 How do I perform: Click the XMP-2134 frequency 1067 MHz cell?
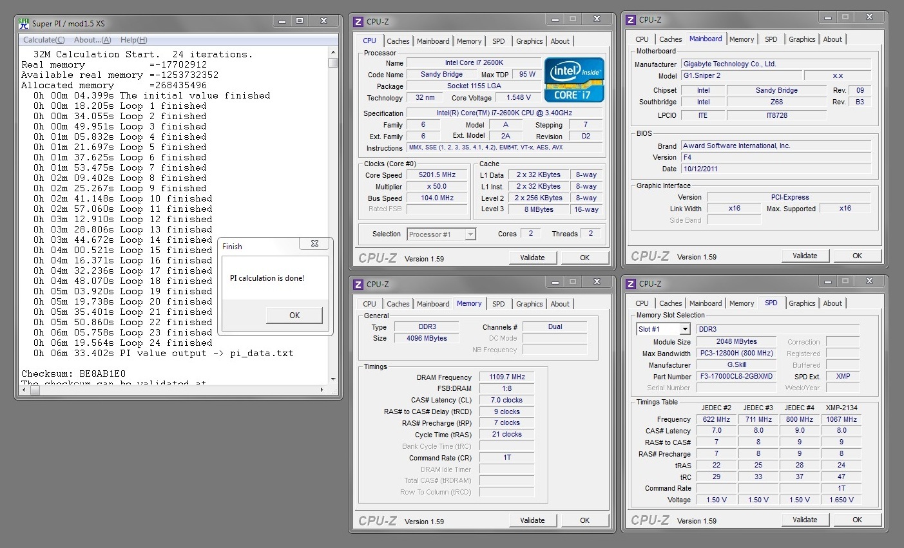(x=841, y=419)
